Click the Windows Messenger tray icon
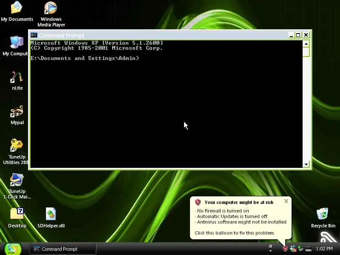Screen dimensions: 340x255 293,249
